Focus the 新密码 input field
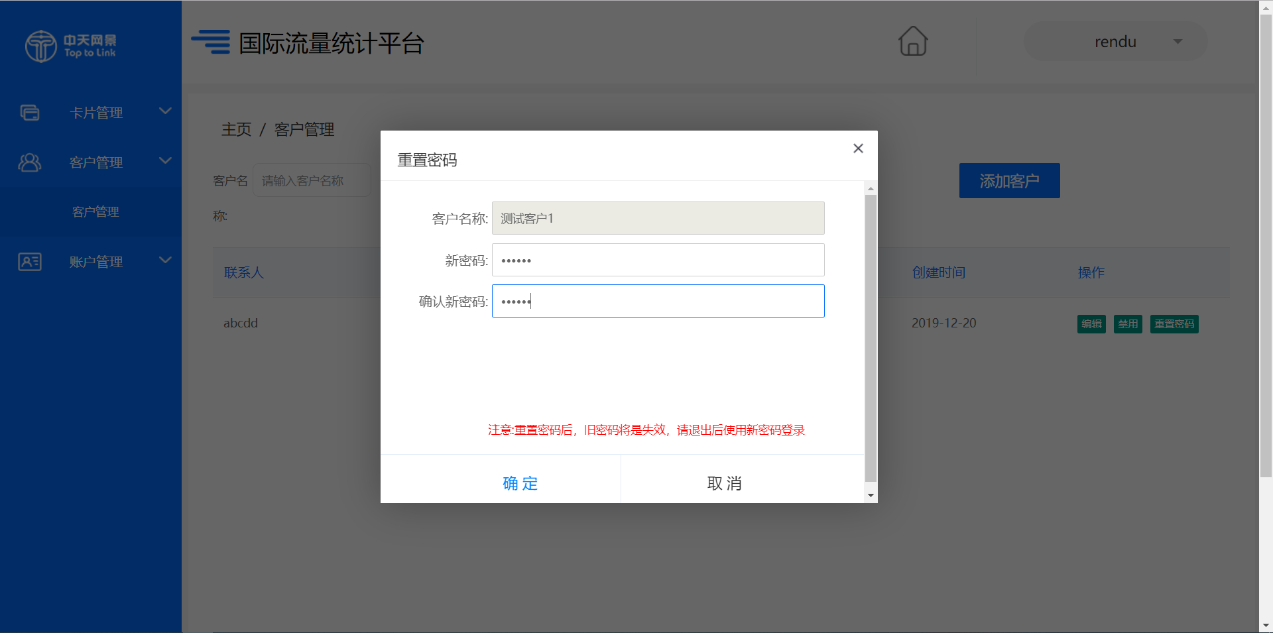This screenshot has height=633, width=1273. (658, 260)
